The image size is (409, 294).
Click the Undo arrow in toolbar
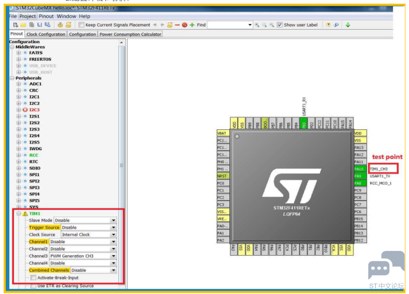[x=155, y=25]
